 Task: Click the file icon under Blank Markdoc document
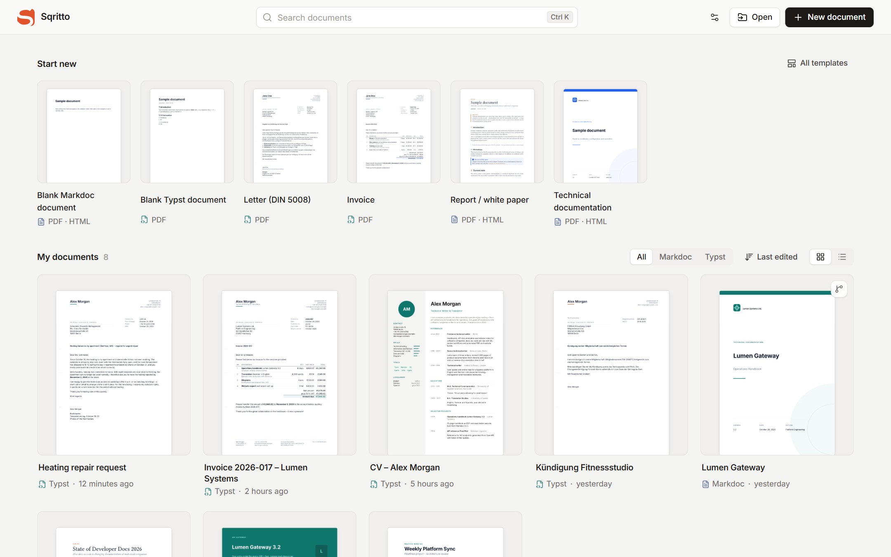pyautogui.click(x=41, y=222)
